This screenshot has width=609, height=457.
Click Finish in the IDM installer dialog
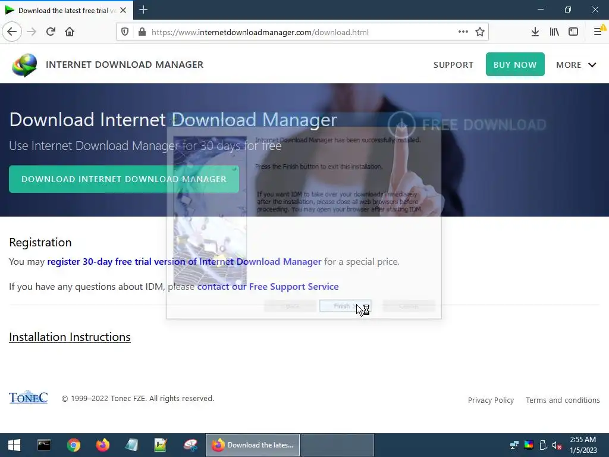(345, 306)
